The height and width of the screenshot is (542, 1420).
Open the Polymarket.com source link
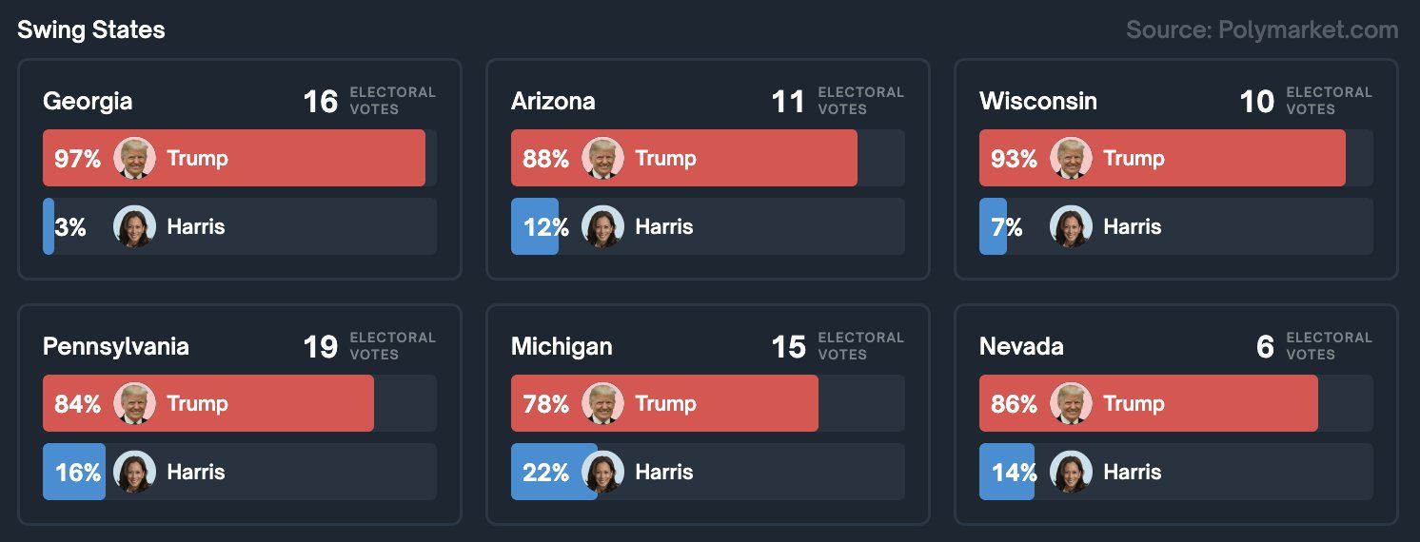click(1261, 29)
